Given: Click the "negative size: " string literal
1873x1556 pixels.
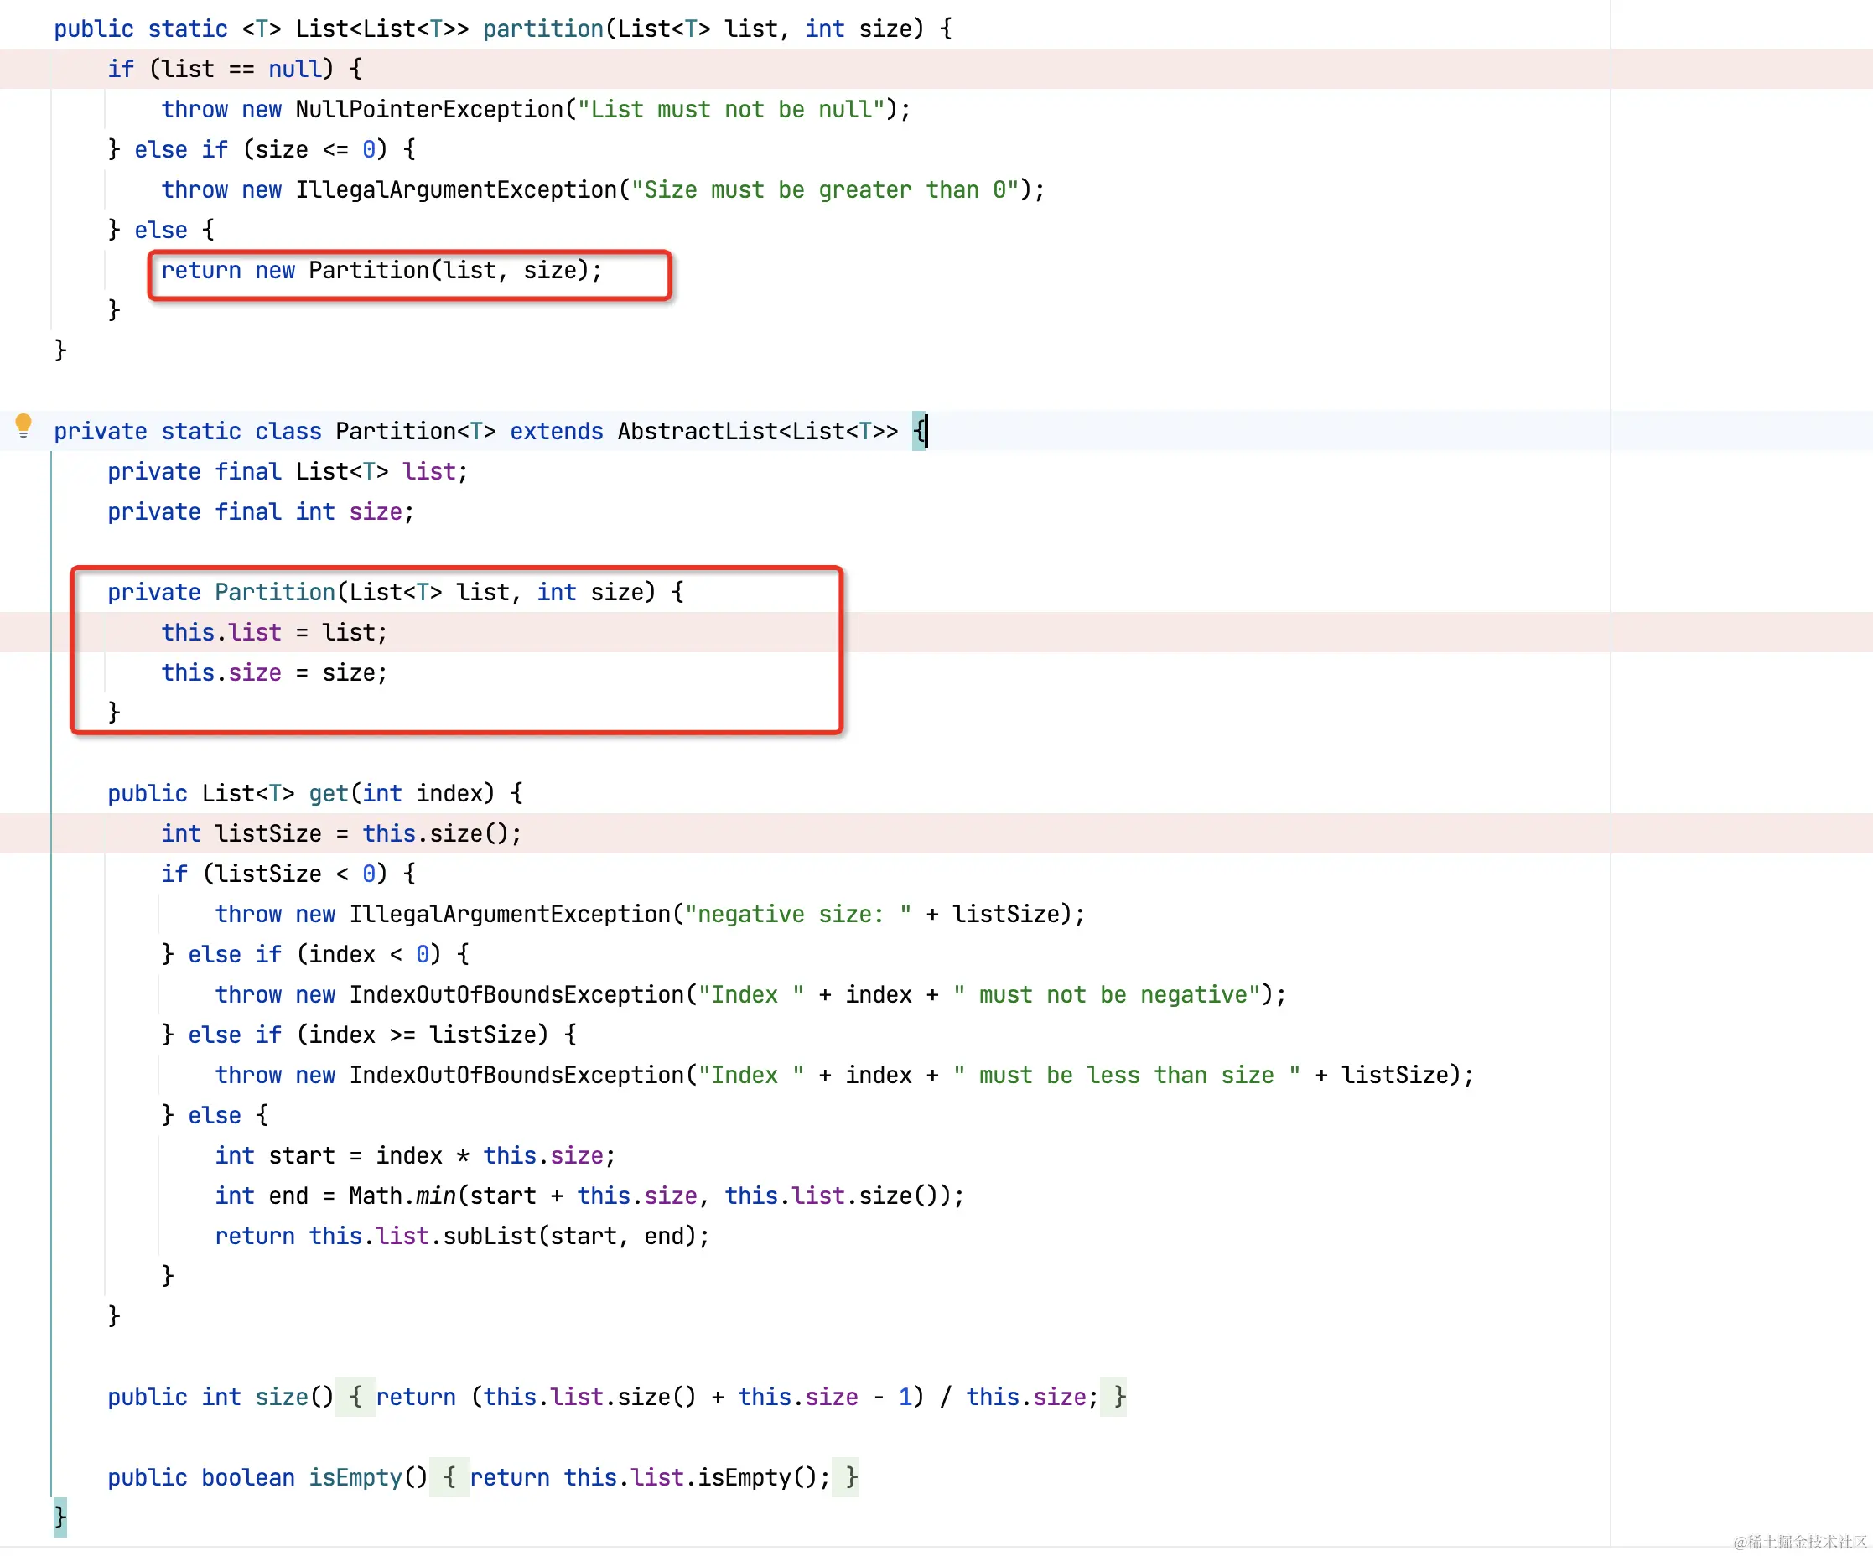Looking at the screenshot, I should 798,914.
